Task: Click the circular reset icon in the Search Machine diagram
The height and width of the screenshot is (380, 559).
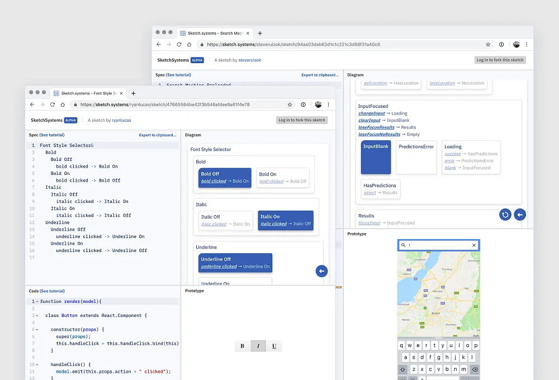Action: point(505,214)
